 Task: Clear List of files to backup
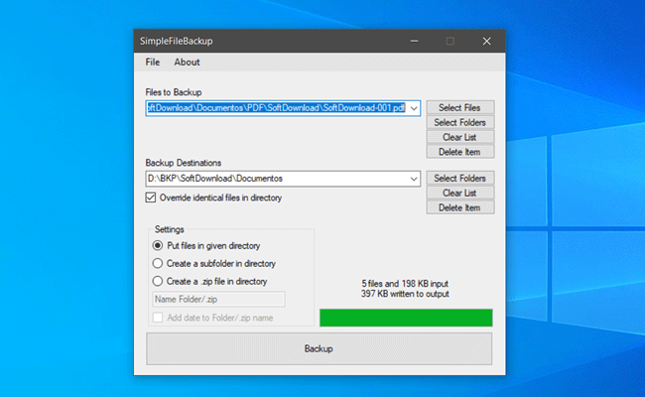(459, 137)
